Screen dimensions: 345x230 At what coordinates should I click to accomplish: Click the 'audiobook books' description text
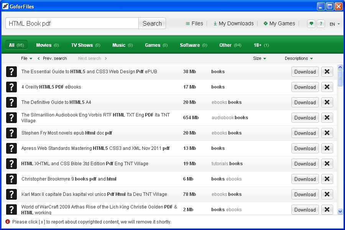(x=230, y=118)
